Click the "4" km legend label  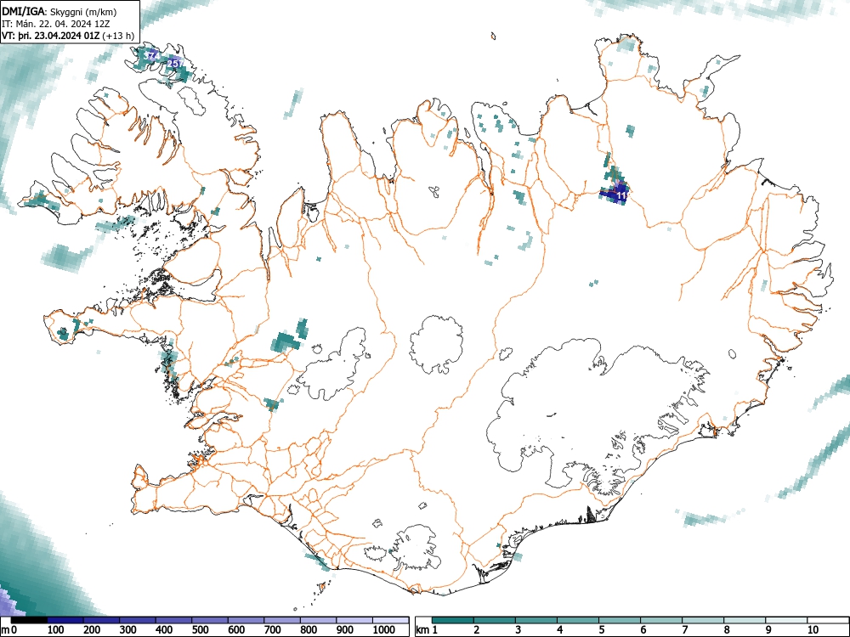click(x=560, y=630)
